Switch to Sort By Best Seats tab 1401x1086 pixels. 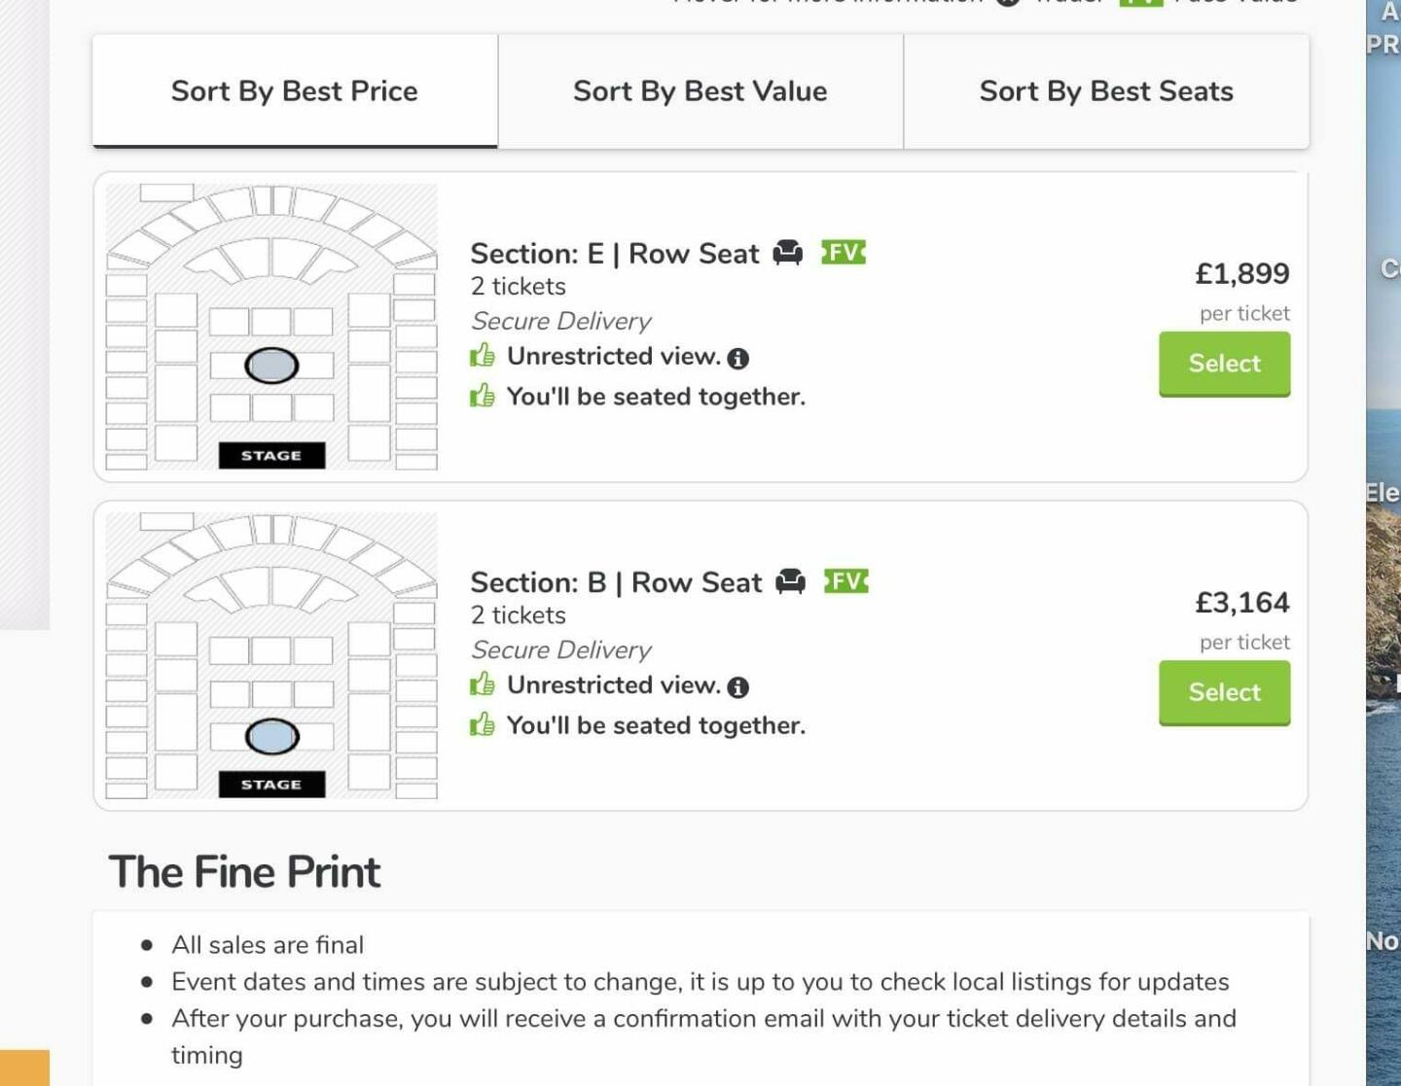coord(1106,91)
